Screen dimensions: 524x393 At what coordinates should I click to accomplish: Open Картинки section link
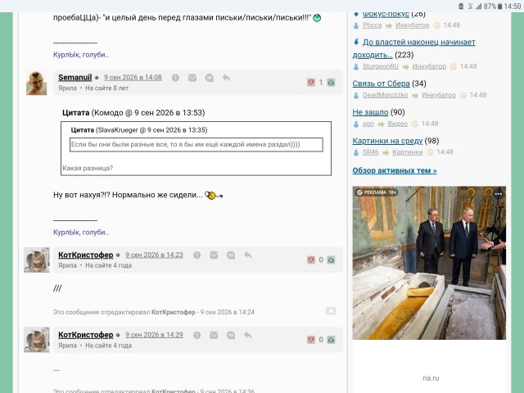pos(408,152)
